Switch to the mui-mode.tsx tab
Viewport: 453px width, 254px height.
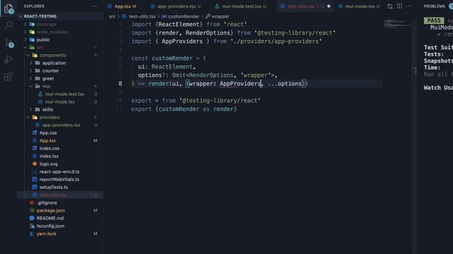360,6
